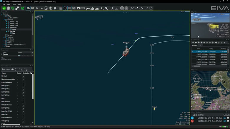Image resolution: width=230 pixels, height=129 pixels.
Task: Collapse the Maps tree node
Action: (x=4, y=16)
